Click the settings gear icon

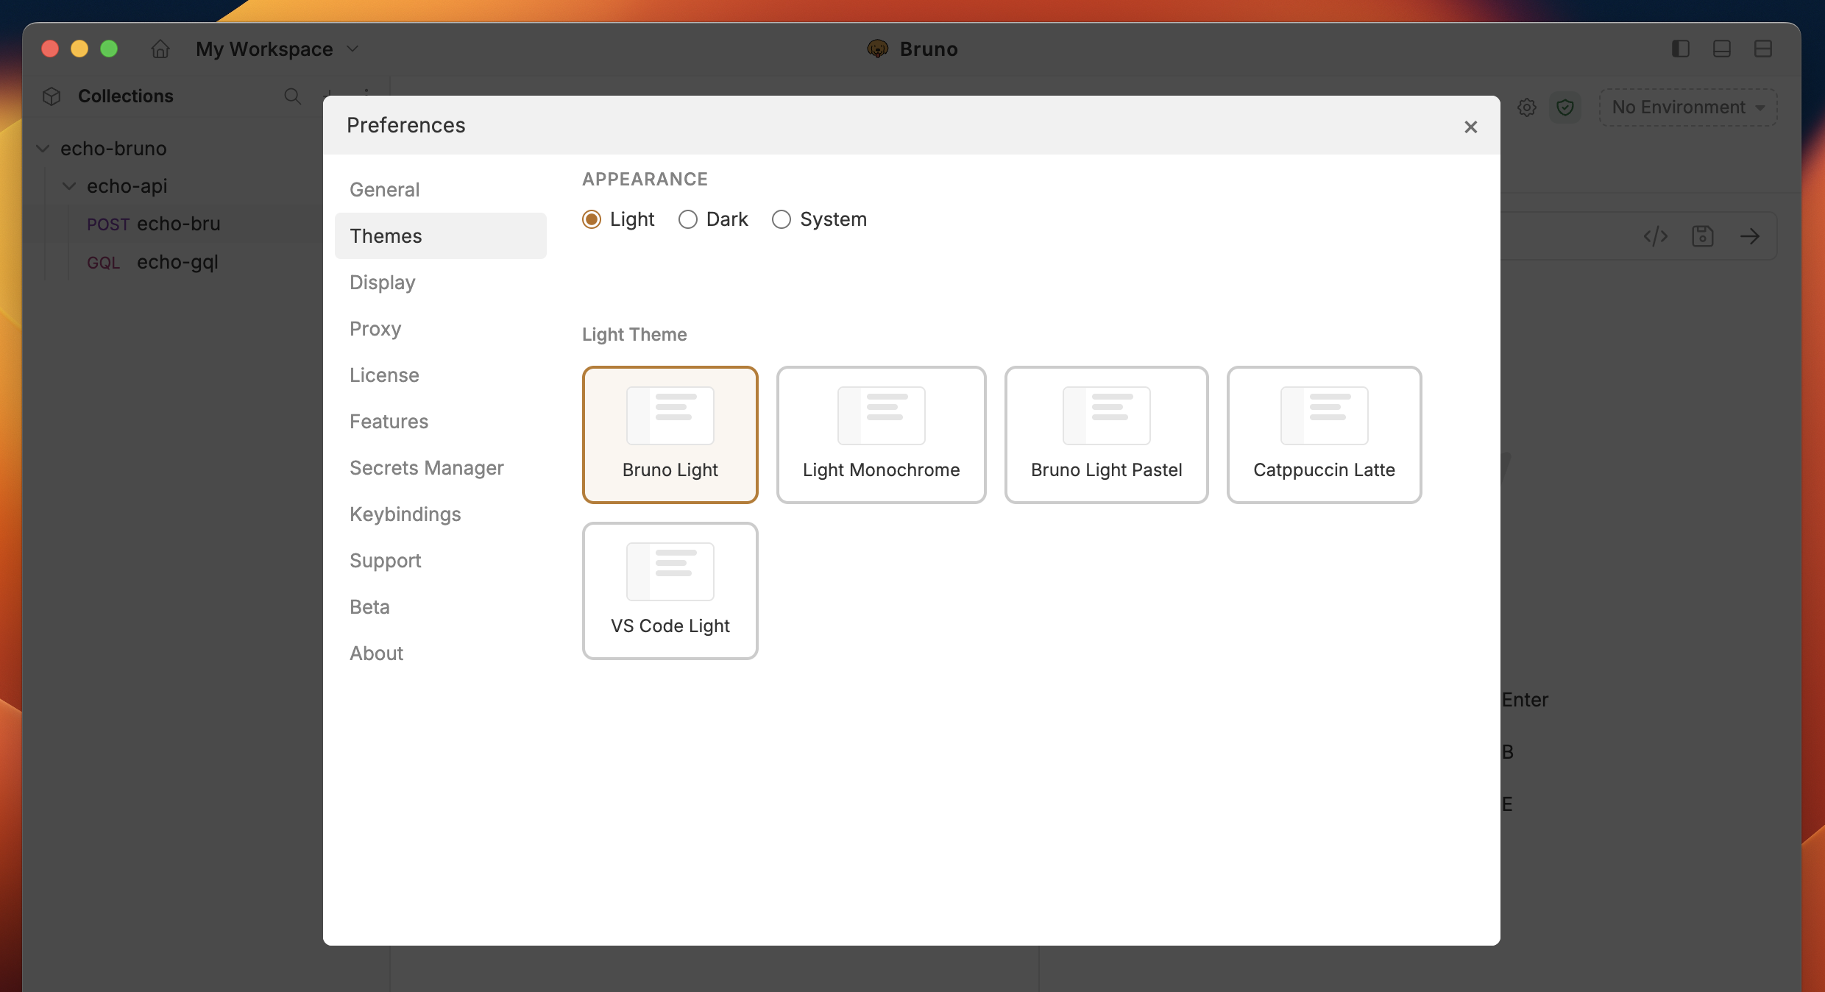click(x=1527, y=107)
